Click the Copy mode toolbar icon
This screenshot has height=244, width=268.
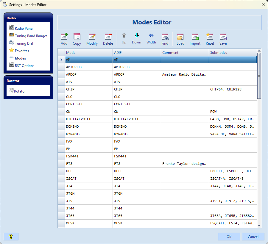click(77, 37)
